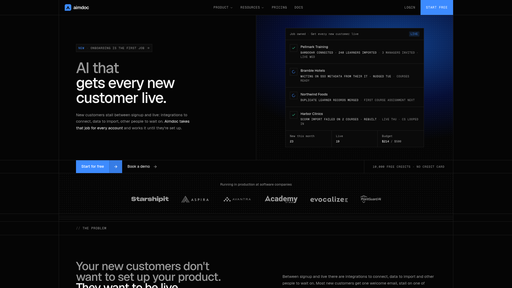Toggle the Pellmark Training checkmark box
The image size is (512, 288).
click(294, 48)
